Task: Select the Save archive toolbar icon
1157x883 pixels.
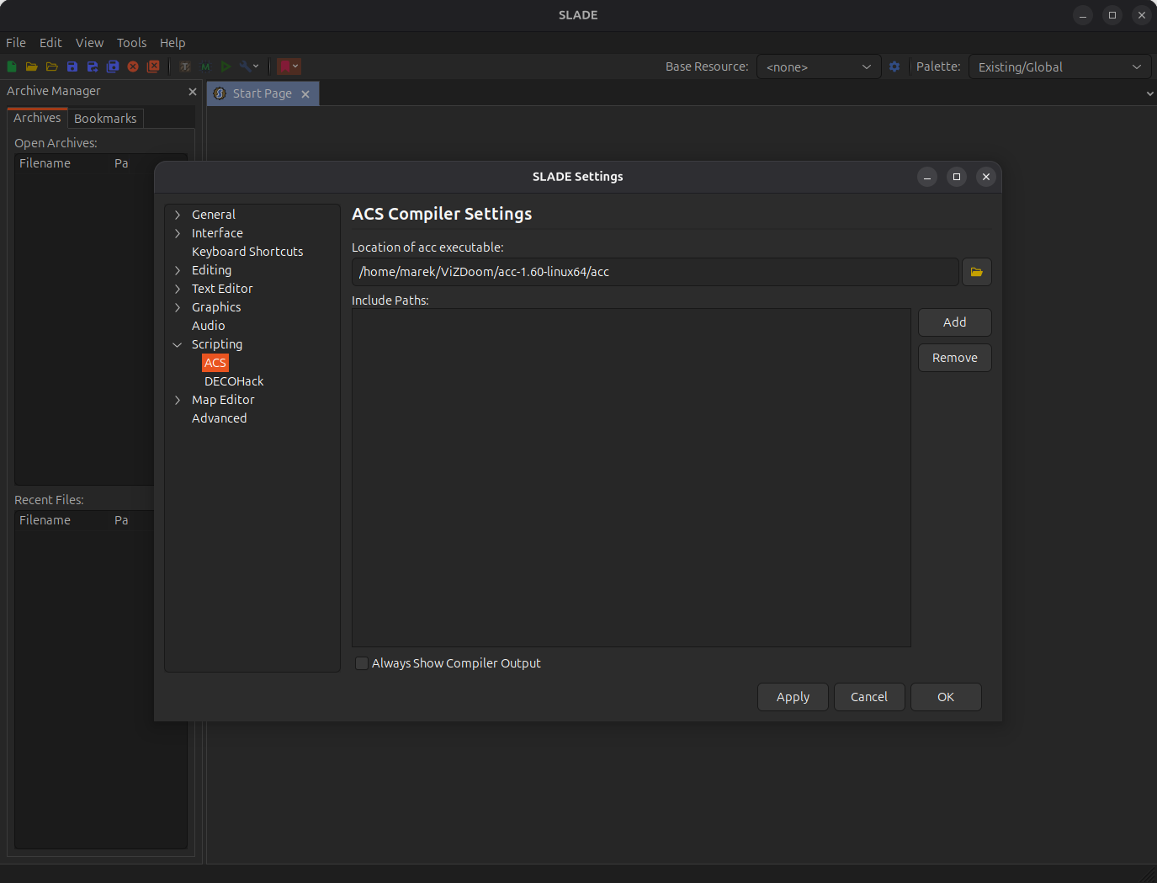Action: 72,66
